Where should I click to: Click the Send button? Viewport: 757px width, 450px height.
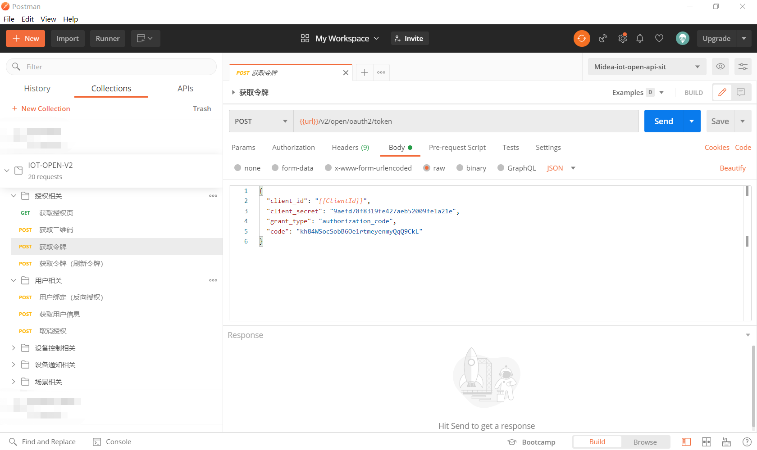[664, 121]
